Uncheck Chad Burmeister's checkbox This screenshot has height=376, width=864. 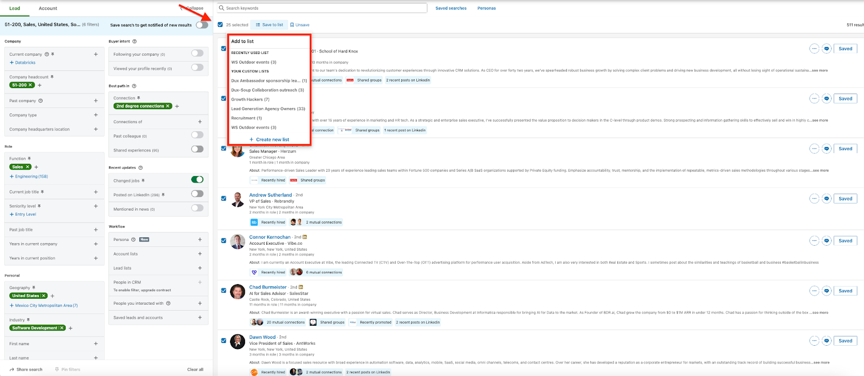click(x=224, y=291)
